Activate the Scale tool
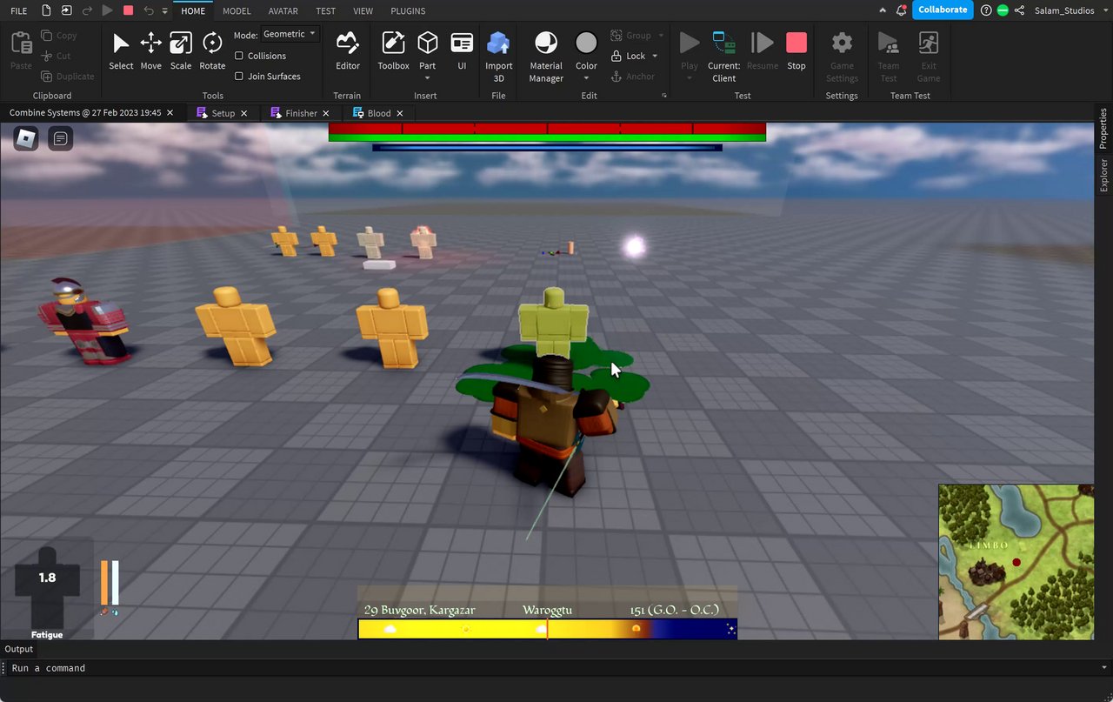 (181, 43)
